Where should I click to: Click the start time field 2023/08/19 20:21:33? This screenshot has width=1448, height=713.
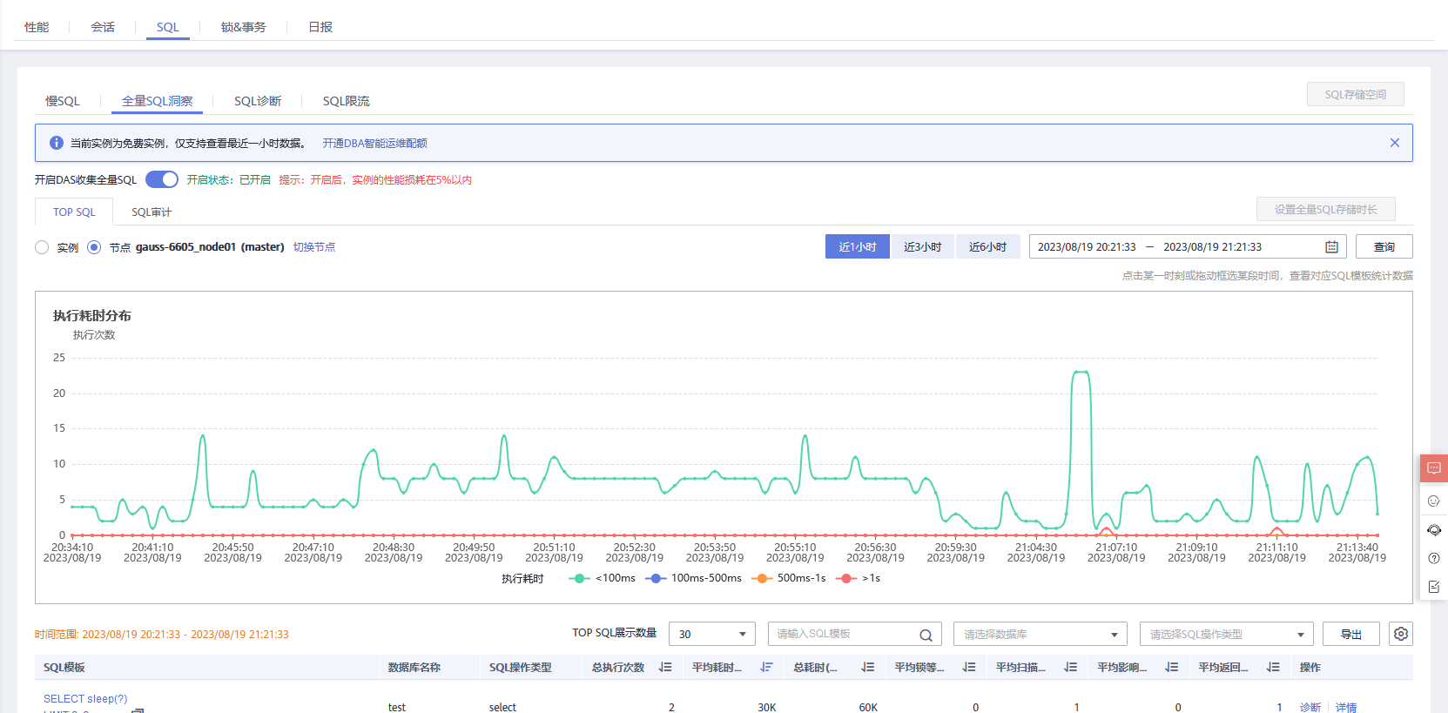pyautogui.click(x=1087, y=247)
